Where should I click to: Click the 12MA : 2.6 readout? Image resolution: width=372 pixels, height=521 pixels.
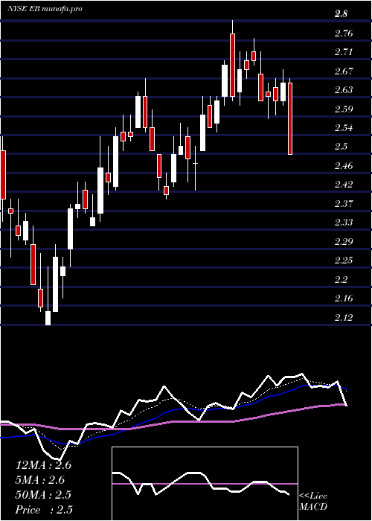tap(43, 465)
